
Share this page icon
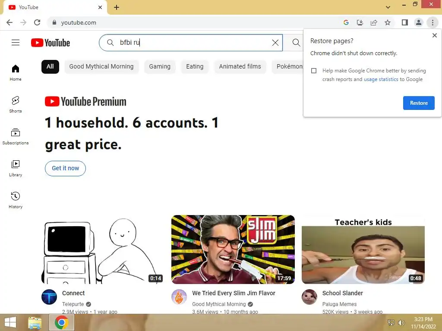pos(374,22)
